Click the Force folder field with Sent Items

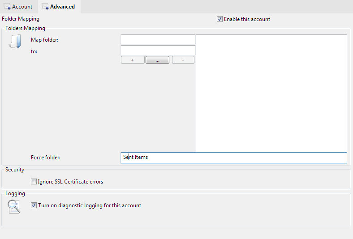coord(233,158)
